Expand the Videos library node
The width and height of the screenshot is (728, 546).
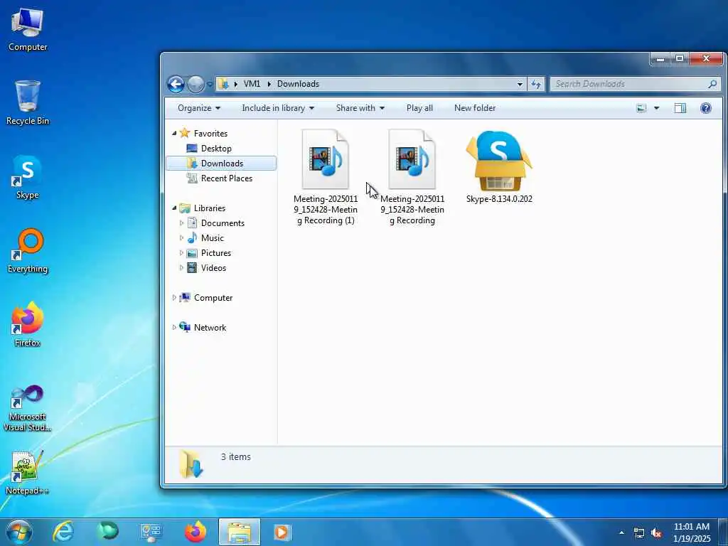(181, 268)
